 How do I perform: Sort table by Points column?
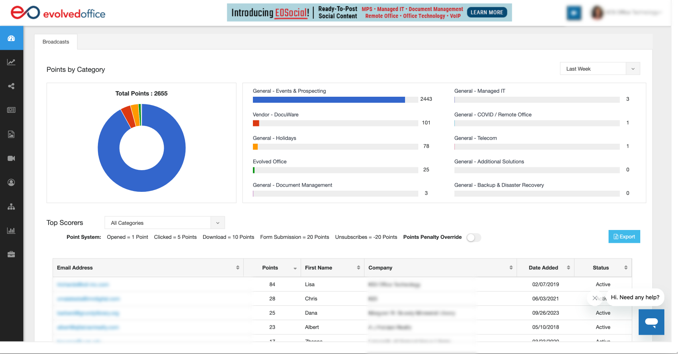(x=270, y=268)
